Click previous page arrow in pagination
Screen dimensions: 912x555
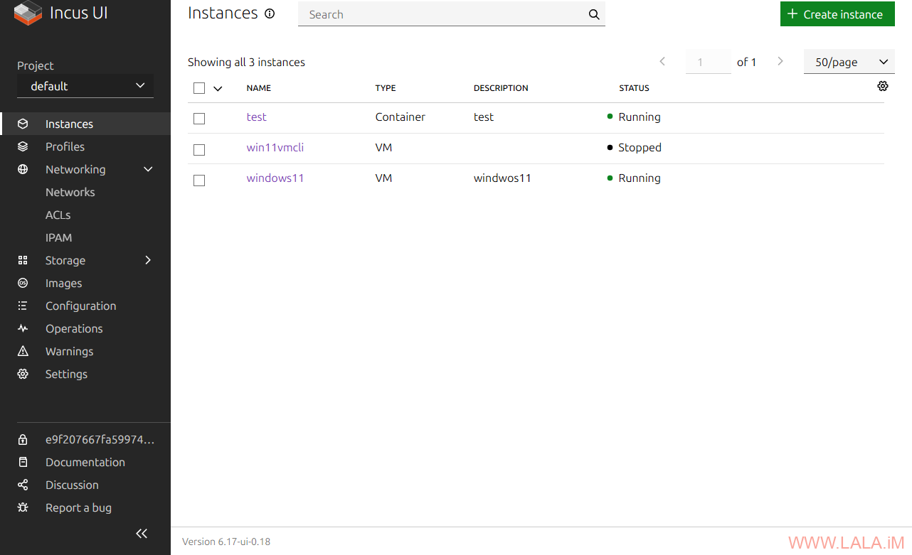point(662,62)
